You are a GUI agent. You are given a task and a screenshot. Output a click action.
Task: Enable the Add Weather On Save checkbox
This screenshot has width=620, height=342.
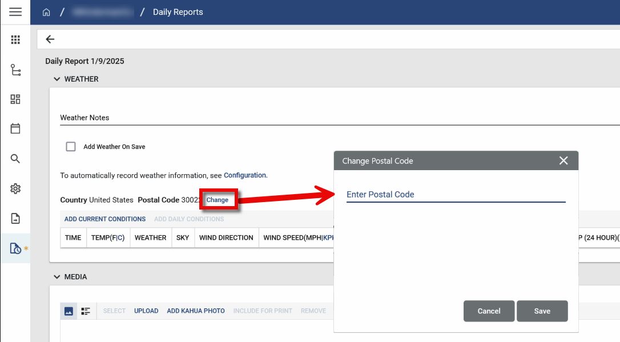(x=71, y=147)
